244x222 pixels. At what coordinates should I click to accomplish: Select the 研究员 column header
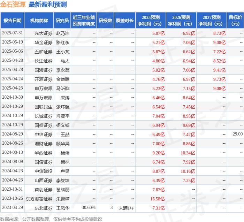(62, 20)
